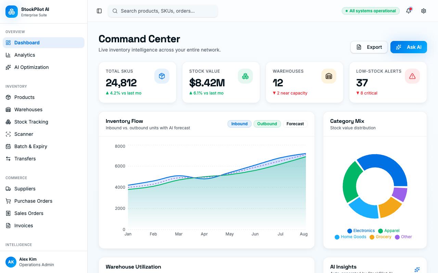The height and width of the screenshot is (273, 438).
Task: Open the Alex Kim user profile
Action: [43, 262]
